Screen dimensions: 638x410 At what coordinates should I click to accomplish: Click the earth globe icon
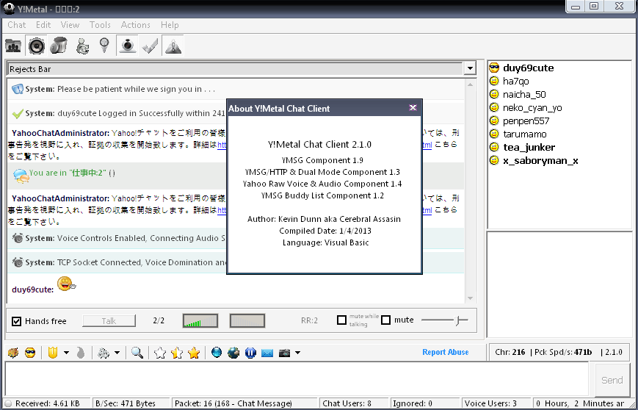point(233,353)
